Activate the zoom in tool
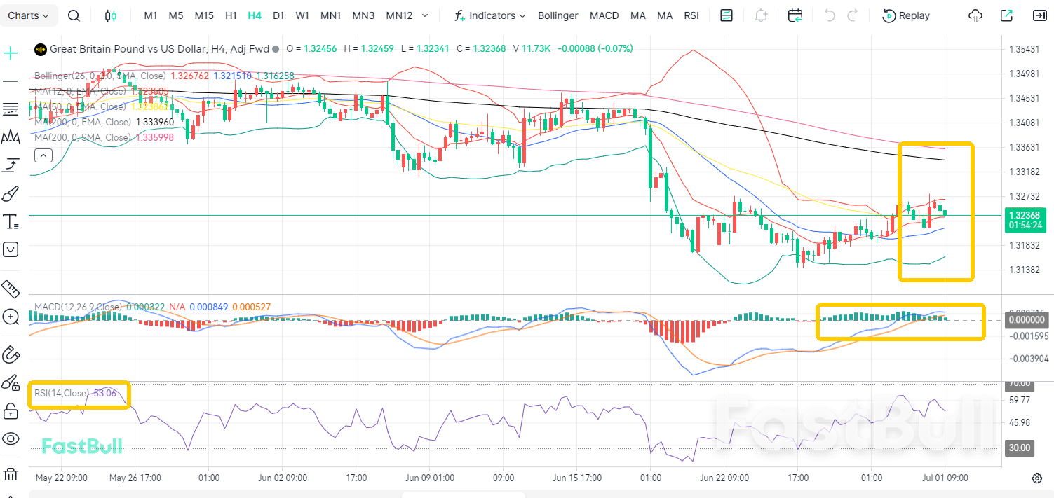 [x=11, y=317]
